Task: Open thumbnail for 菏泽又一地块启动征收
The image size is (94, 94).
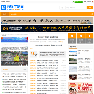Action: click(x=73, y=53)
